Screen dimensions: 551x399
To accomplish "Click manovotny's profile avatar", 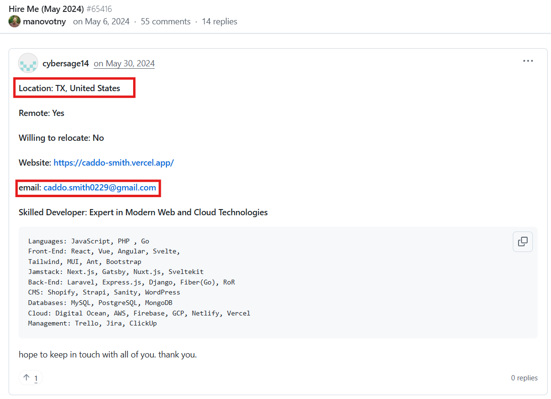I will pos(14,21).
